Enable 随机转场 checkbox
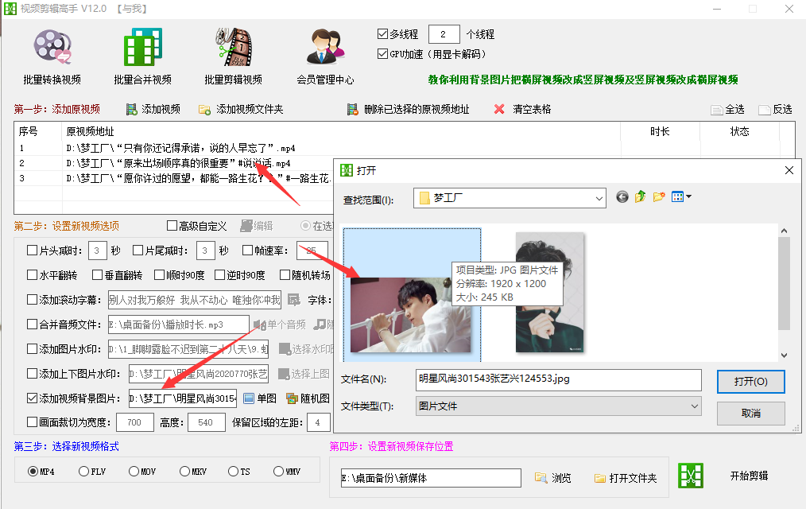Image resolution: width=806 pixels, height=509 pixels. [x=285, y=275]
